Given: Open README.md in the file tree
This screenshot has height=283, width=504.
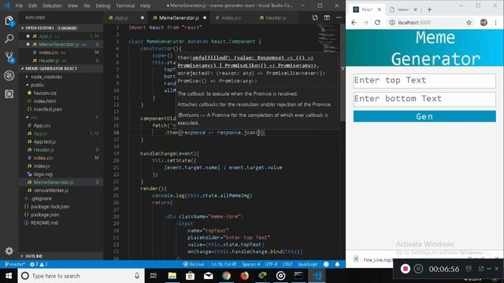Looking at the screenshot, I should (x=44, y=222).
